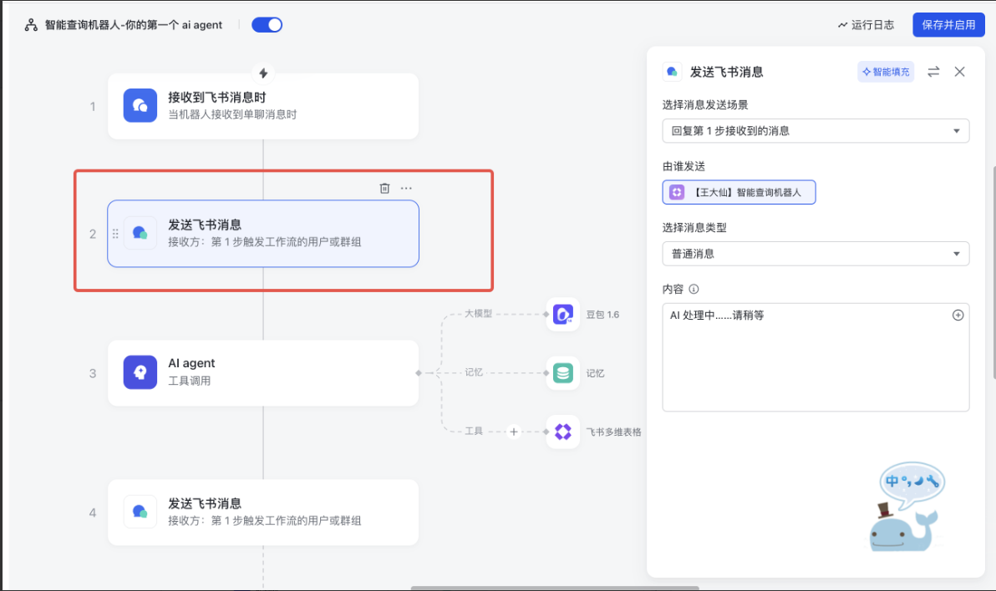Image resolution: width=996 pixels, height=591 pixels.
Task: Open 运行日志 run logs
Action: pos(866,25)
